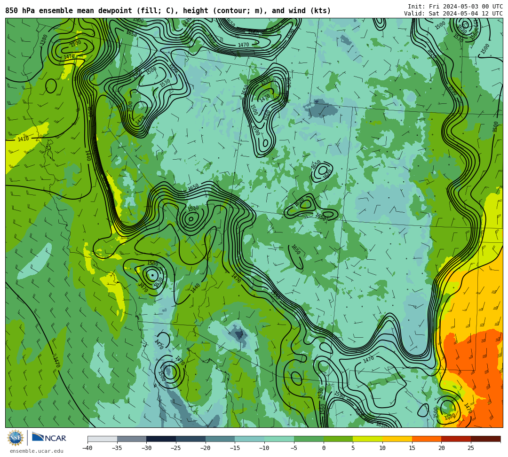Click the NSF logo
This screenshot has width=508, height=457.
point(16,438)
